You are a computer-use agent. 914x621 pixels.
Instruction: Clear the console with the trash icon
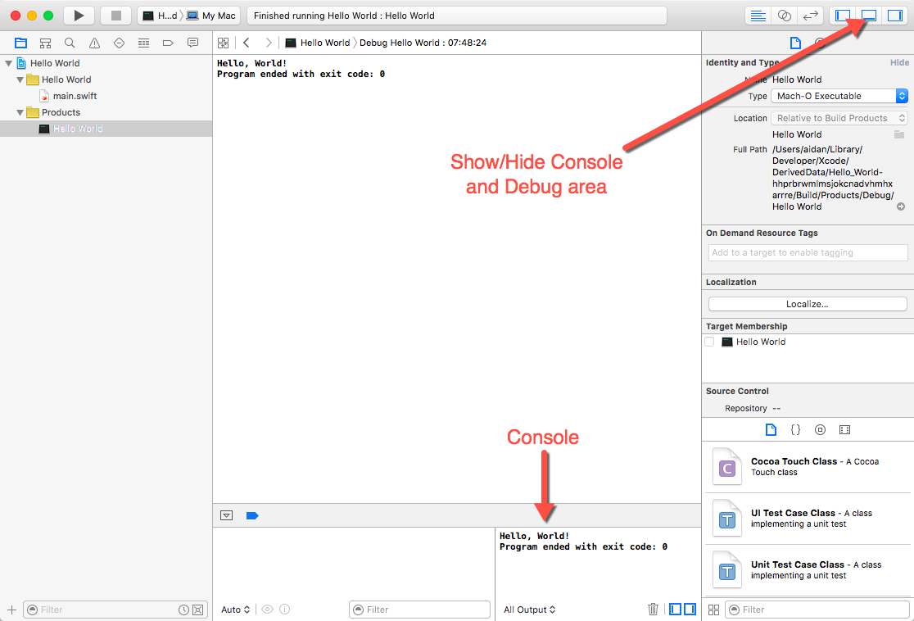coord(653,610)
